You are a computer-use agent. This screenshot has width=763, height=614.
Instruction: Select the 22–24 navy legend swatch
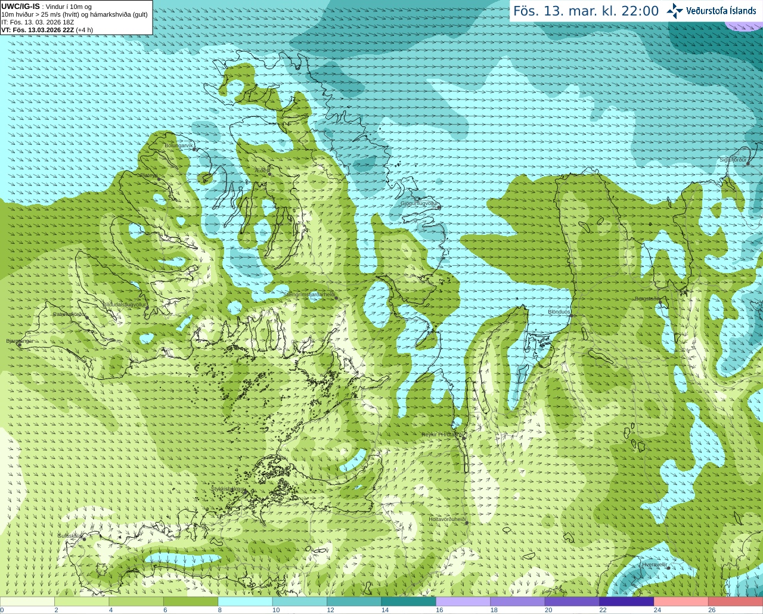click(626, 601)
